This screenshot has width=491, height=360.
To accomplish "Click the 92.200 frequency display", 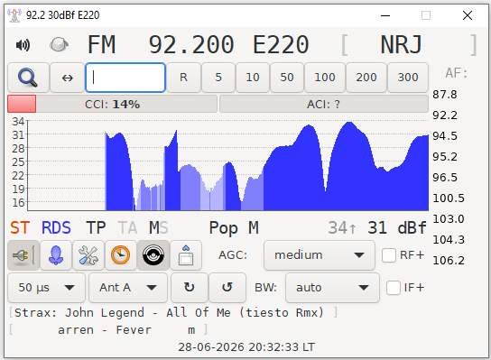I will point(191,45).
